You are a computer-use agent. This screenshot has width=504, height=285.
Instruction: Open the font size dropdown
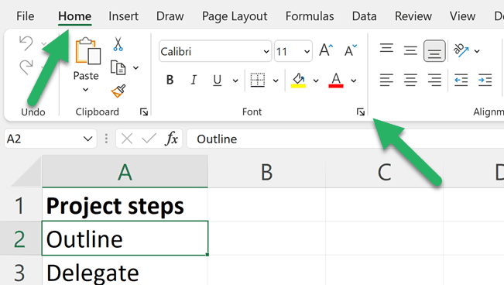[307, 51]
